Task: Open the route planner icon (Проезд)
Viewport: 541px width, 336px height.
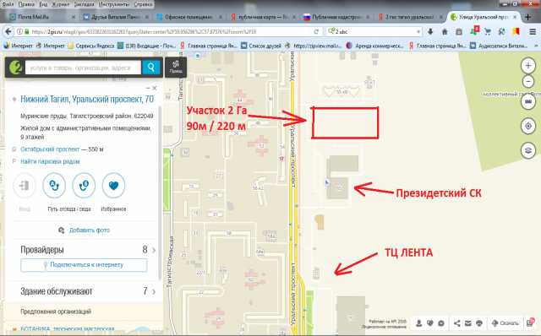Action: click(176, 67)
